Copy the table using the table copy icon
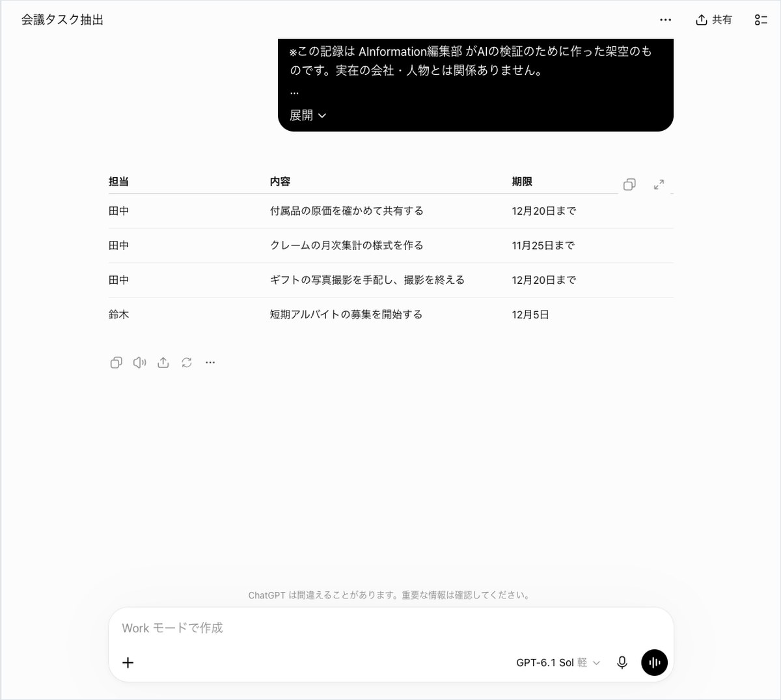This screenshot has width=781, height=700. pos(629,184)
